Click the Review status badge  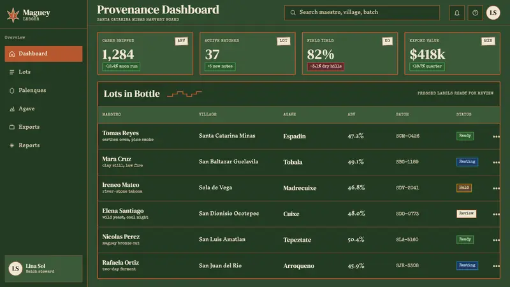[x=466, y=214]
